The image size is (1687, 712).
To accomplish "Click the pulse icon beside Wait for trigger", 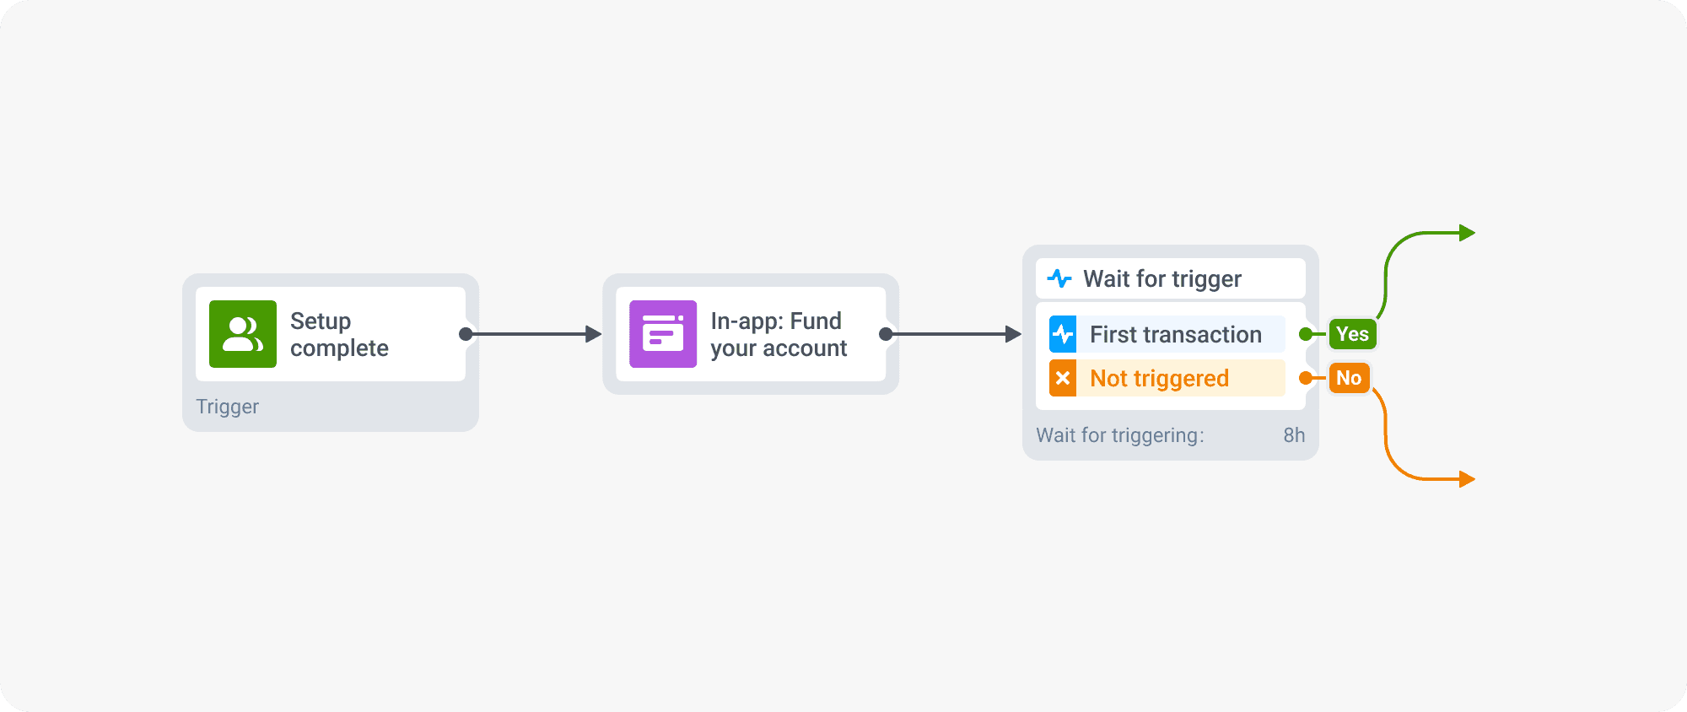I will pos(1059,278).
